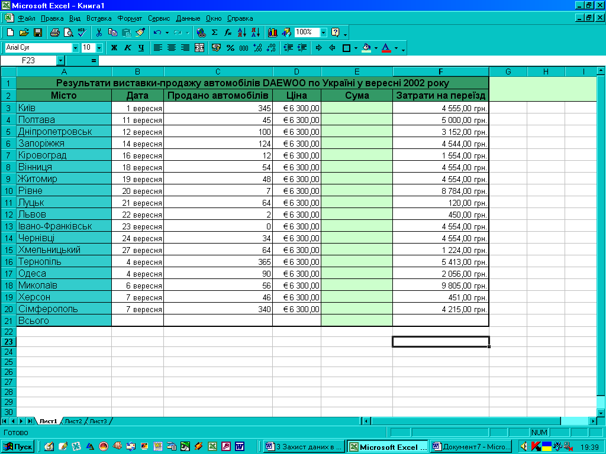Click the Open file folder icon
606x454 pixels.
(24, 33)
